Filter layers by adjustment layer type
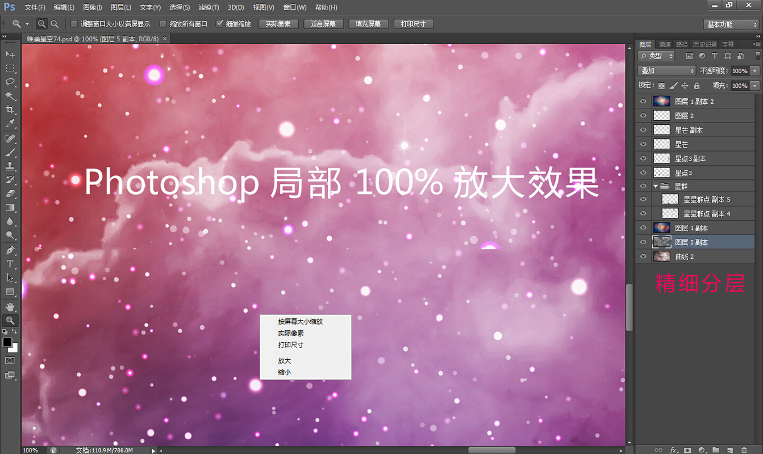Screen dimensions: 763x454 [702, 56]
